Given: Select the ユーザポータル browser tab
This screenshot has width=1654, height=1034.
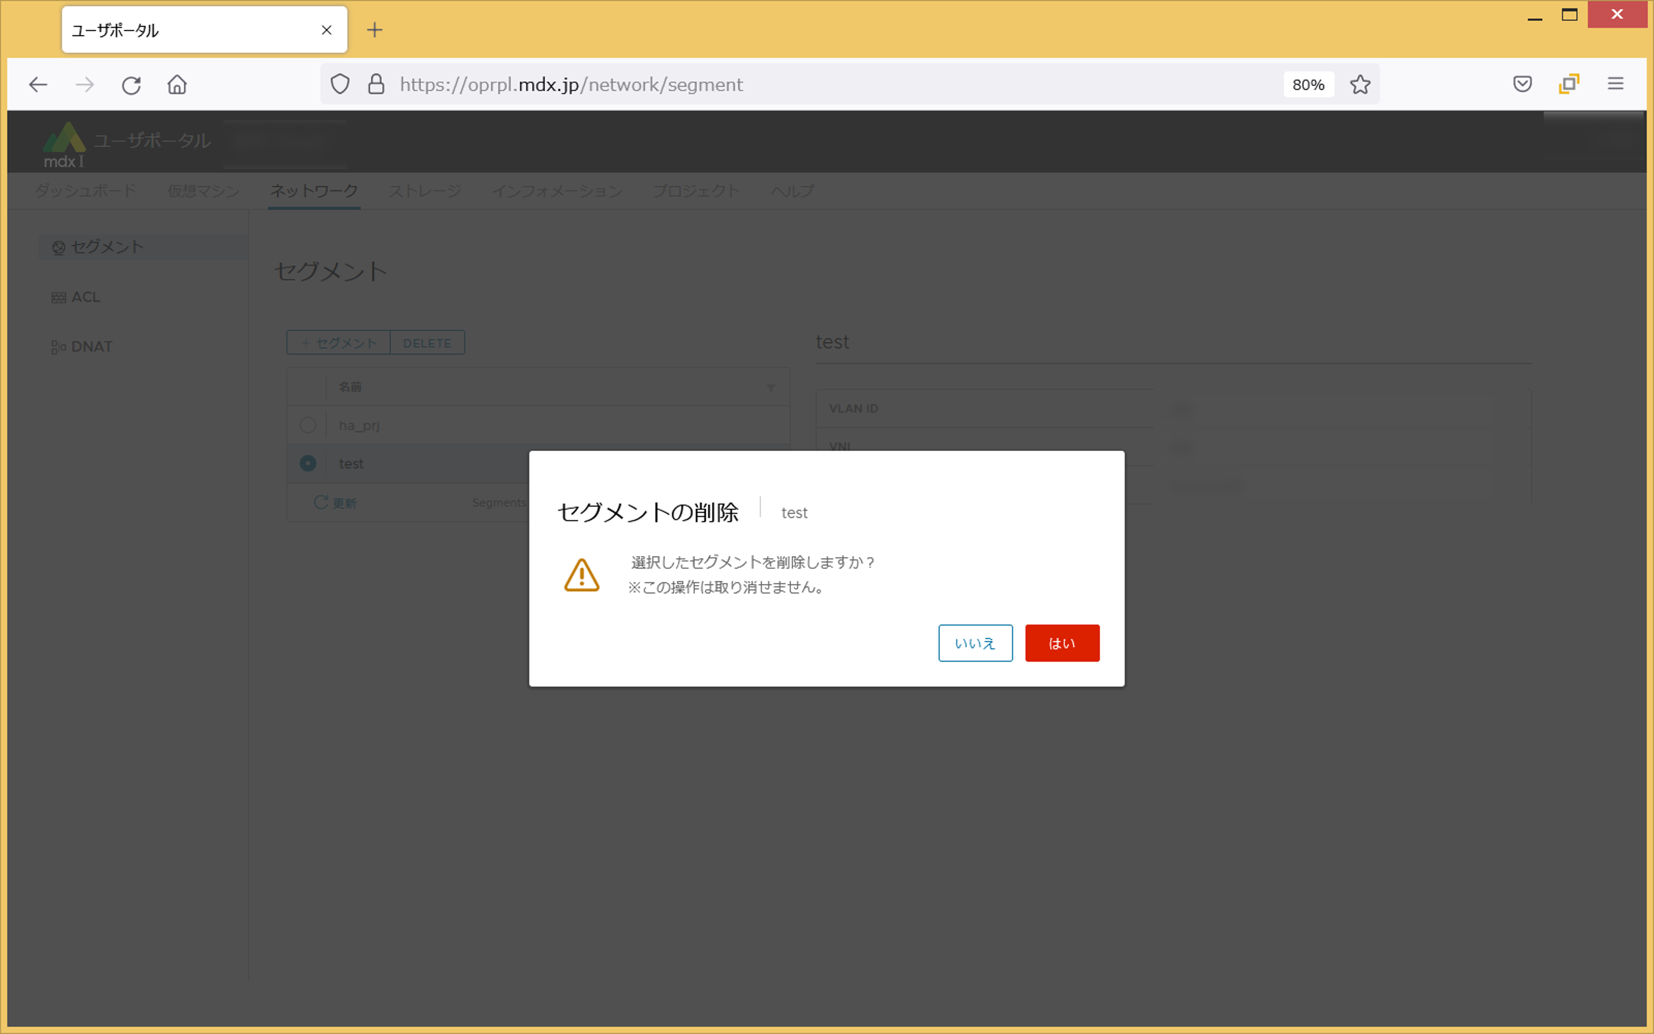Looking at the screenshot, I should coord(204,29).
